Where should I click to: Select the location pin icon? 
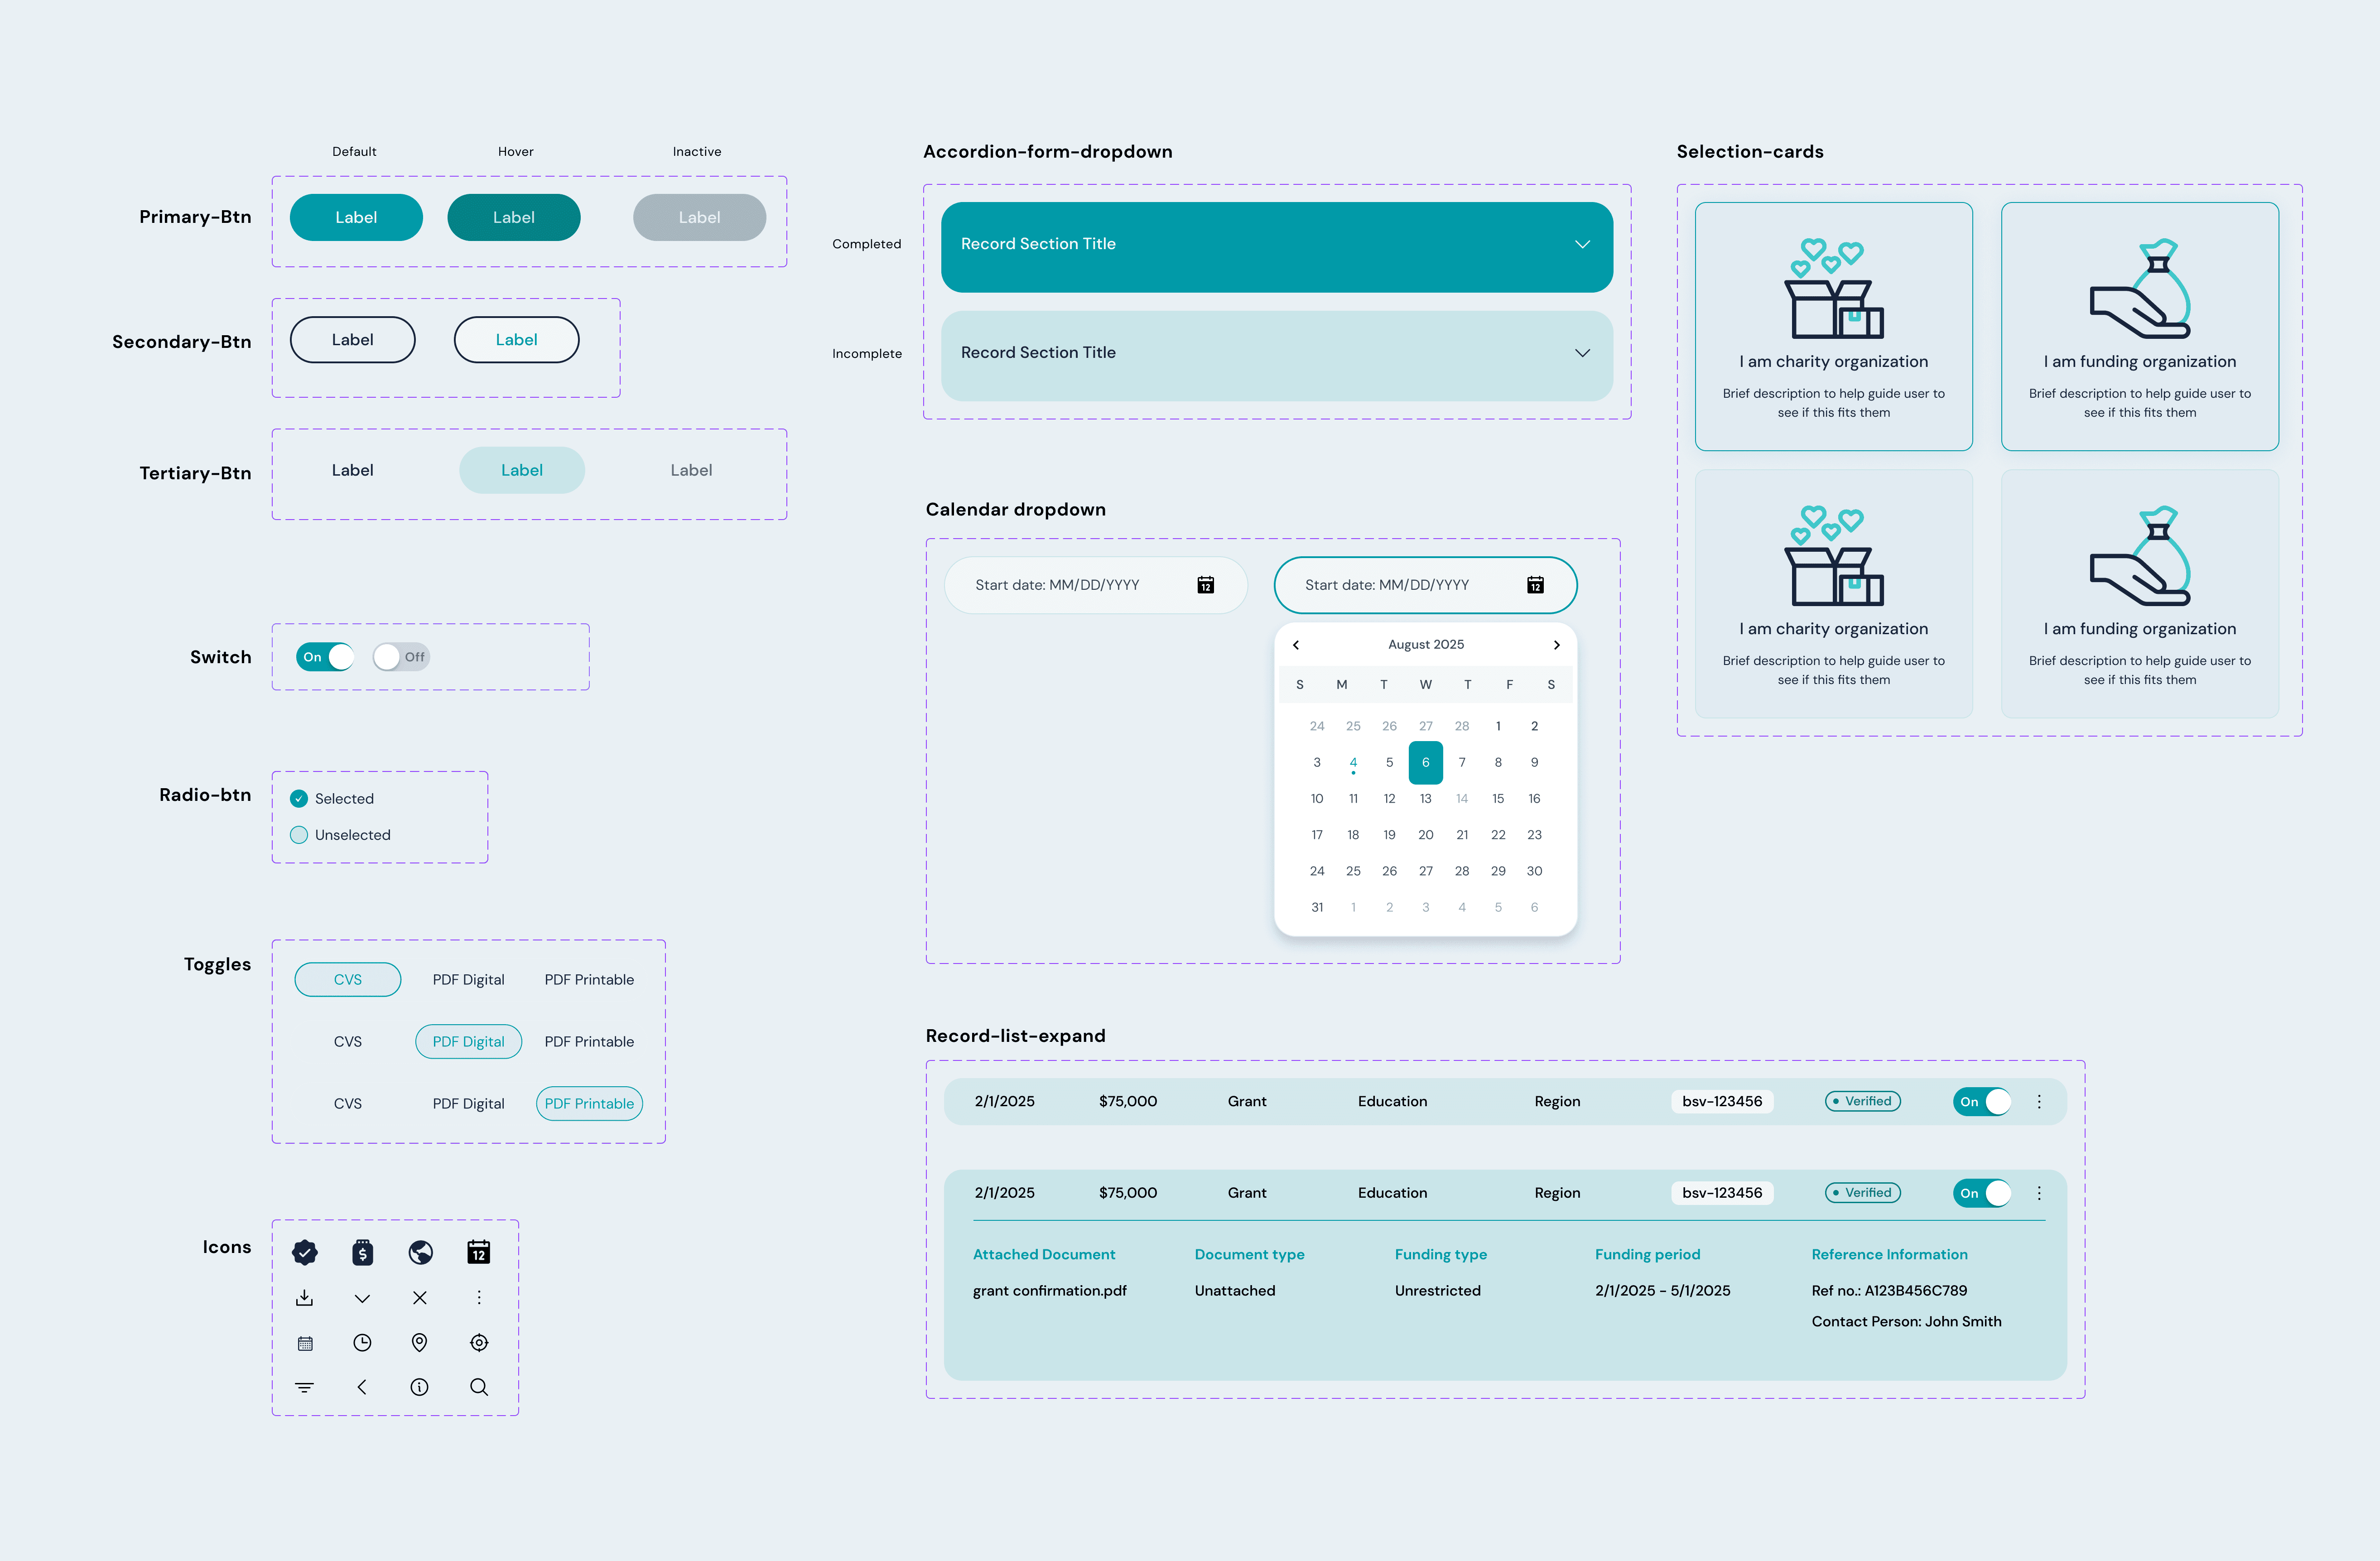pyautogui.click(x=420, y=1343)
